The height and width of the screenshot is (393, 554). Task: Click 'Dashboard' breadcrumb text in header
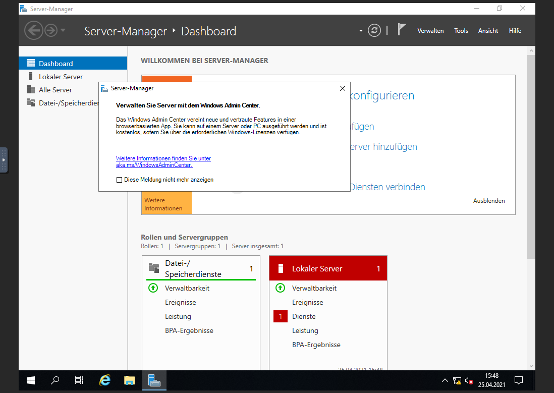pyautogui.click(x=208, y=31)
